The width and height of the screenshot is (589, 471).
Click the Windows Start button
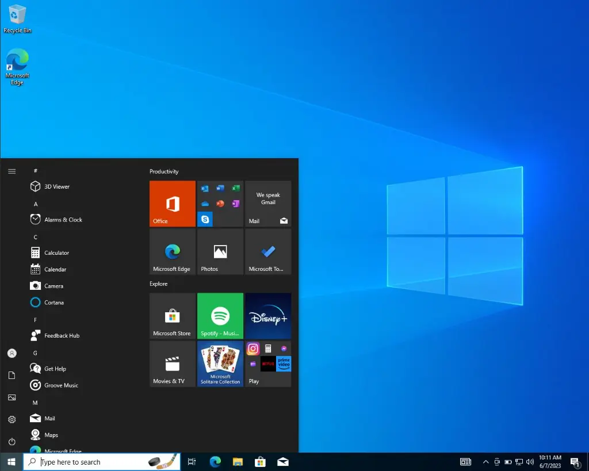click(11, 462)
